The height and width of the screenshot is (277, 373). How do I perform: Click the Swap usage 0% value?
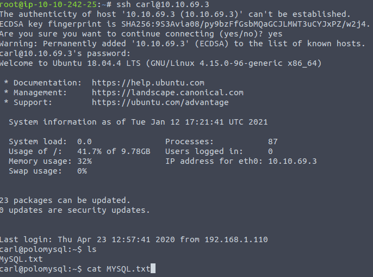pos(82,171)
